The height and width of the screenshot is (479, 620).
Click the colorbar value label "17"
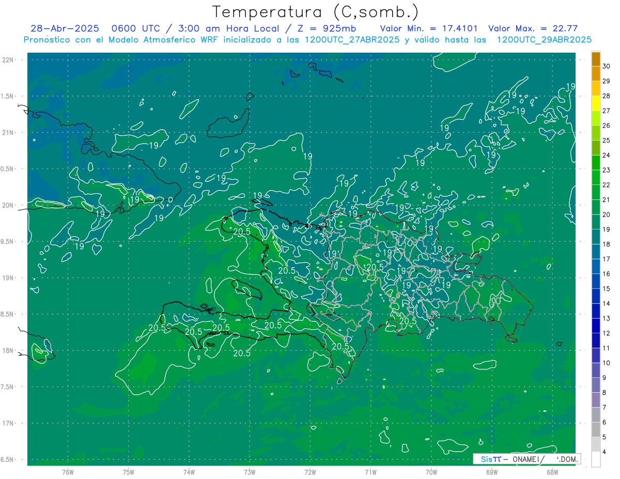[606, 259]
